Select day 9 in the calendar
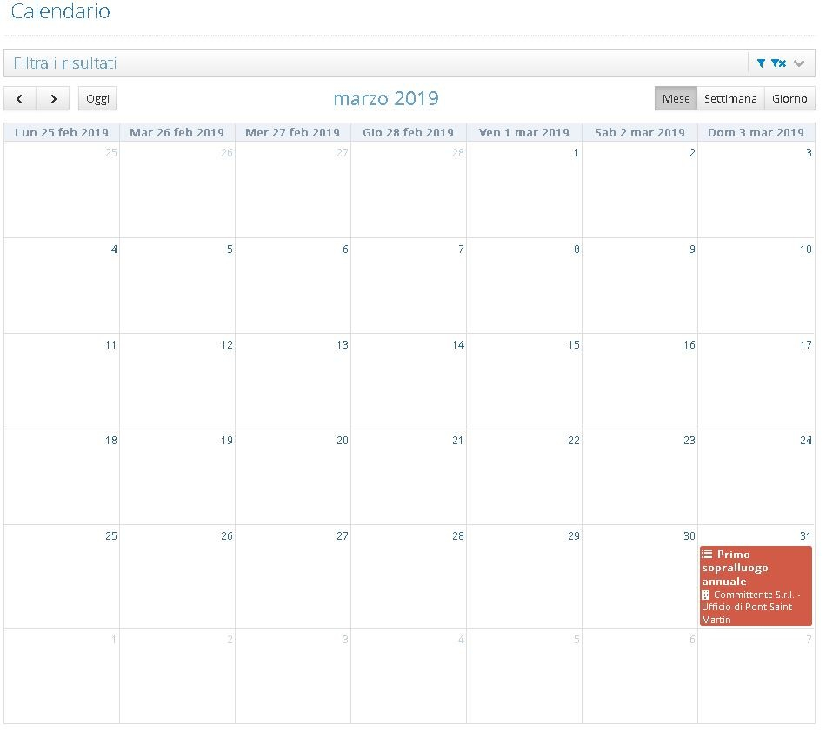Image resolution: width=826 pixels, height=745 pixels. click(x=692, y=249)
